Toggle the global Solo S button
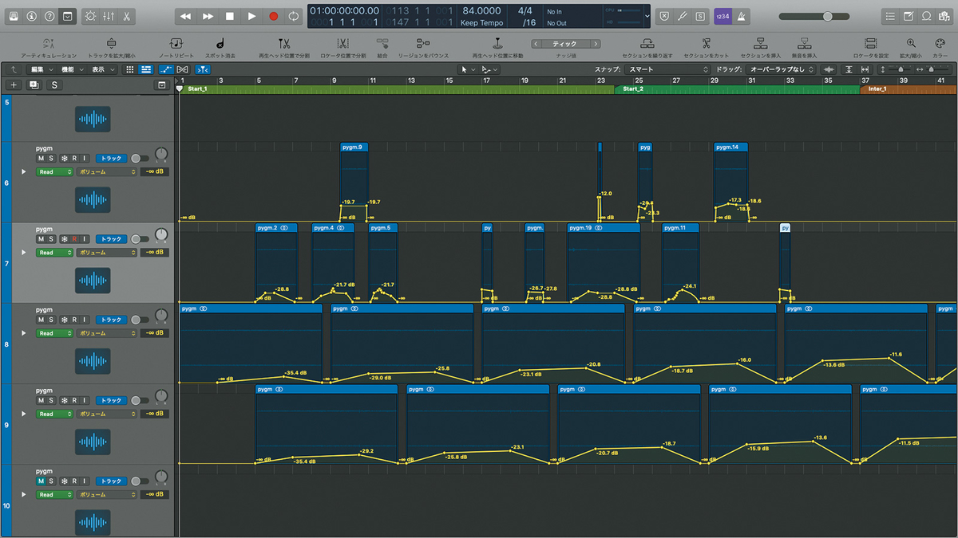 click(700, 16)
